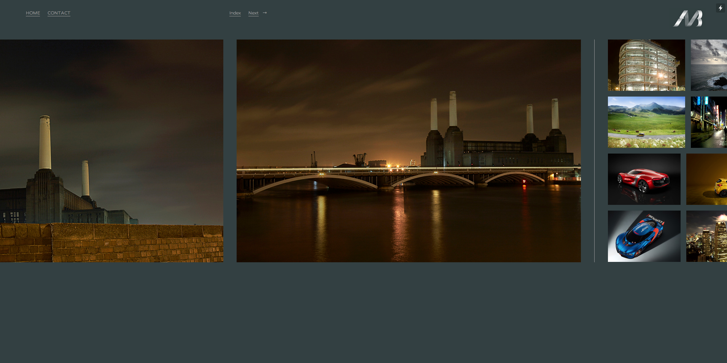Click the MB logo in header

click(x=688, y=19)
